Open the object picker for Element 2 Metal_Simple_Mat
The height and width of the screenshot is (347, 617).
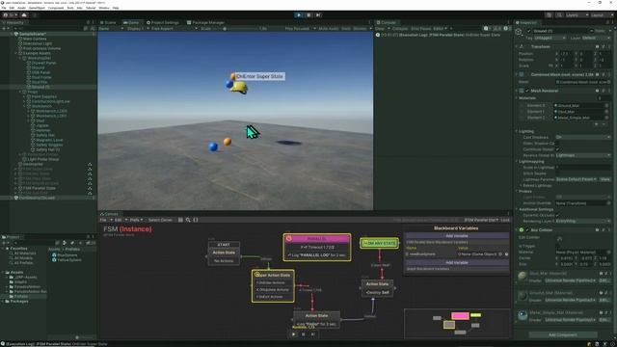point(606,118)
